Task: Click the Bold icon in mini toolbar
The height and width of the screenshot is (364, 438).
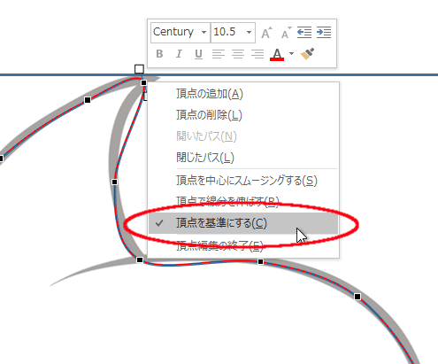Action: [x=159, y=54]
